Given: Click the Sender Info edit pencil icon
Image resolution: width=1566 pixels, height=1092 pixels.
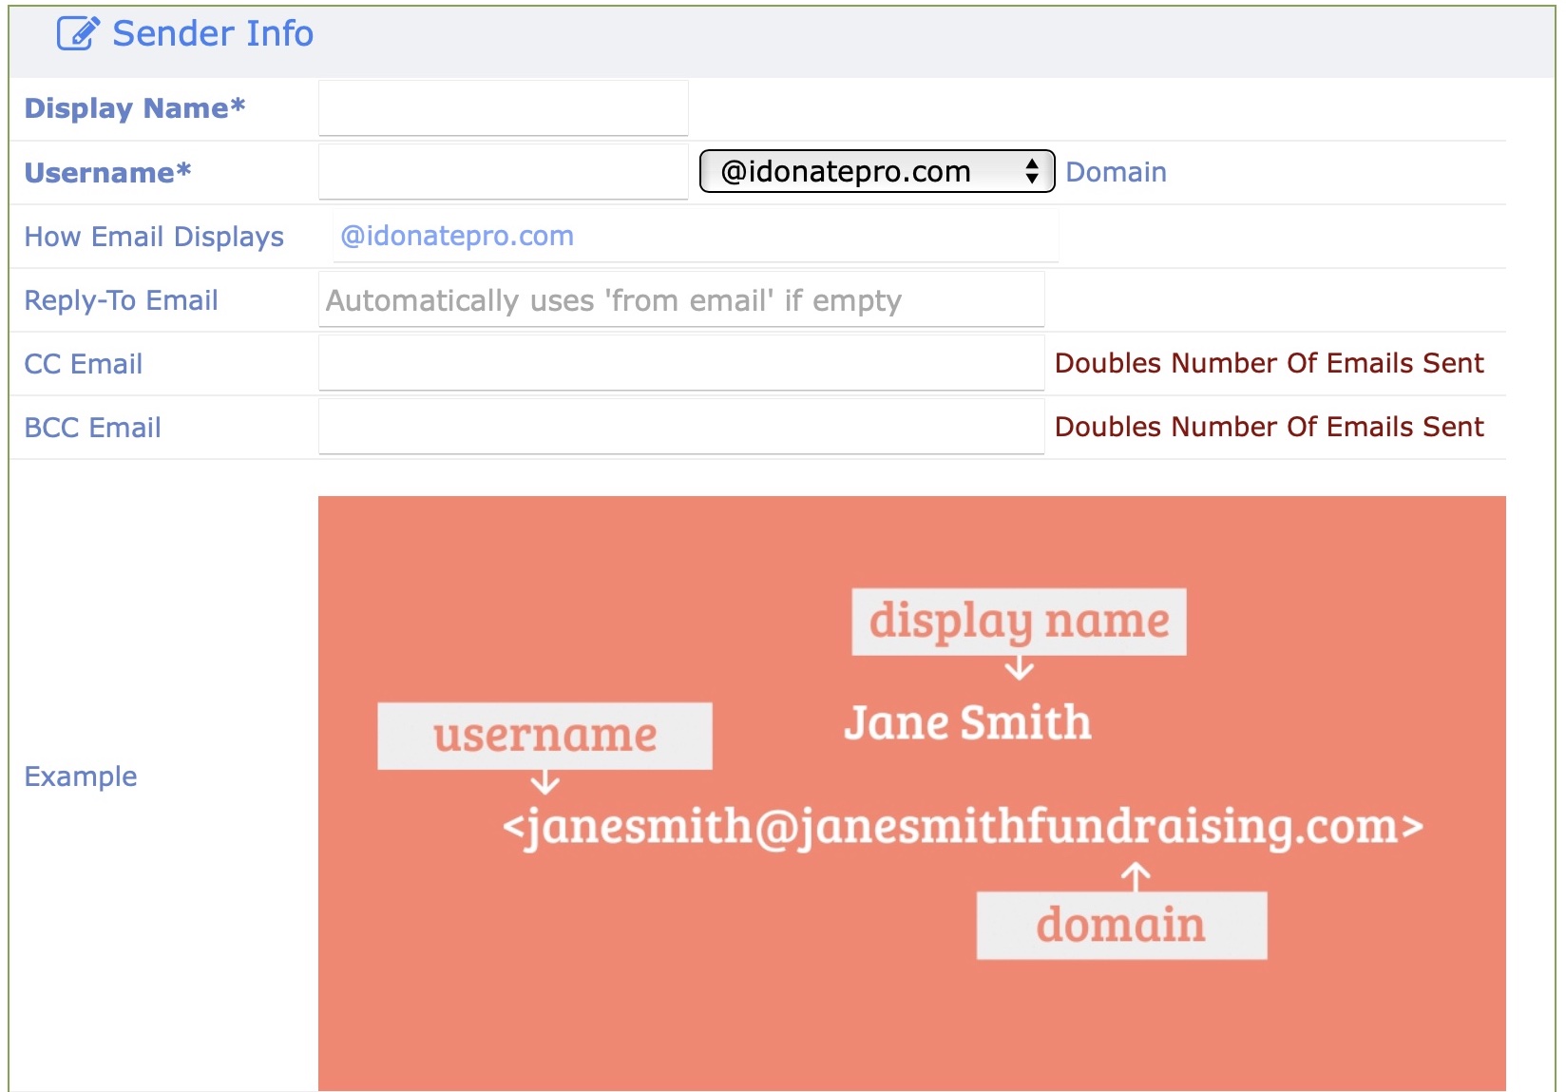Looking at the screenshot, I should (x=78, y=33).
